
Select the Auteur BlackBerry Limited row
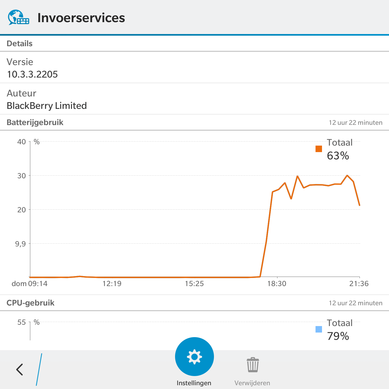(x=194, y=99)
